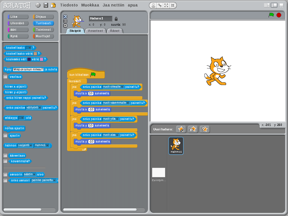Toggle the onko sensori painike checkbox
The image size is (288, 216).
5,180
